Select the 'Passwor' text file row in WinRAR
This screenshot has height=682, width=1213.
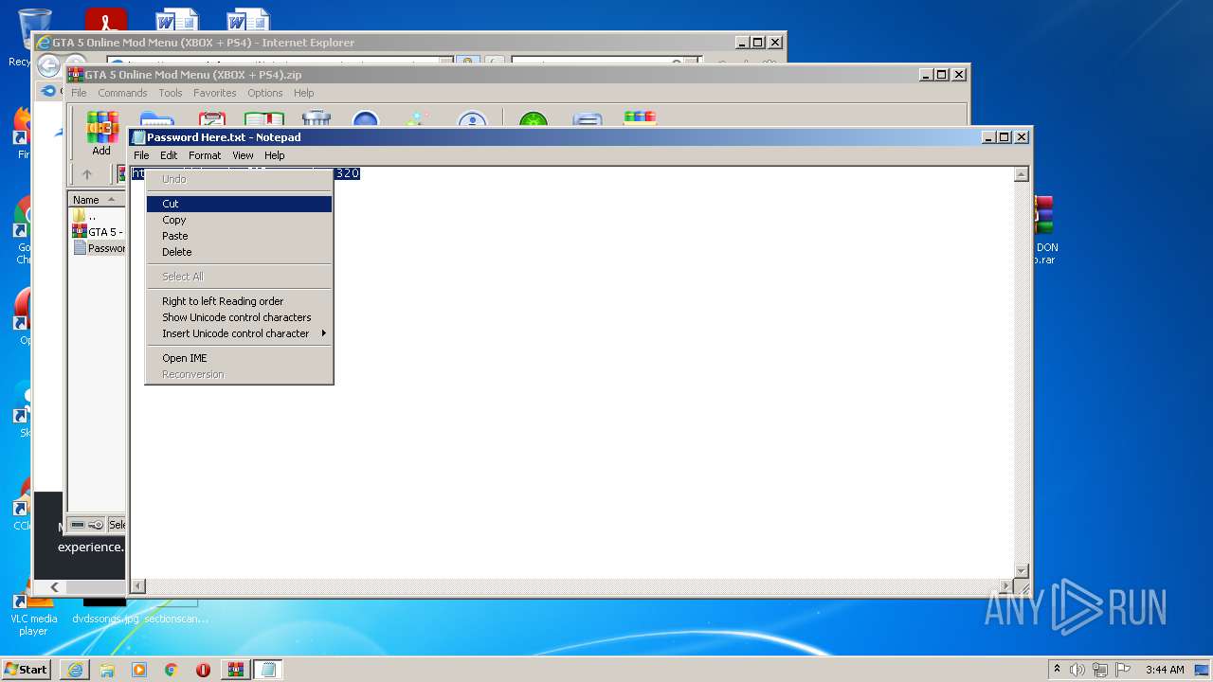(98, 248)
